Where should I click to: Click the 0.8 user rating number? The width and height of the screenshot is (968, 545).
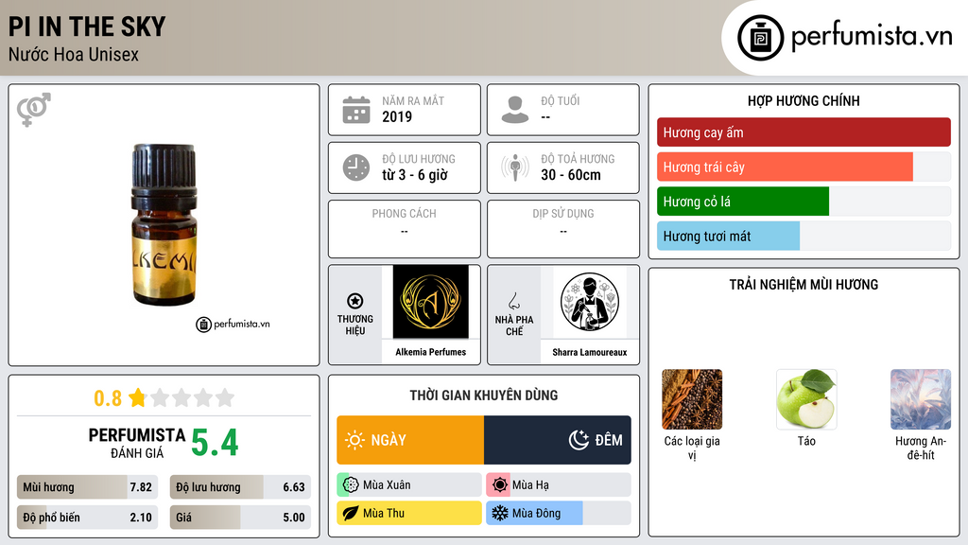(108, 398)
